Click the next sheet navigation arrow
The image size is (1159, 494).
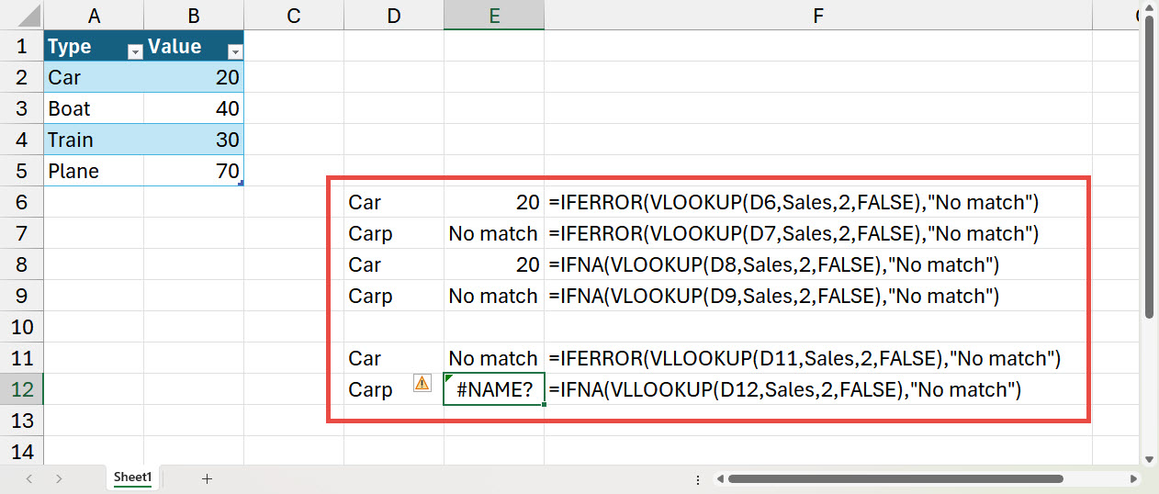tap(59, 478)
